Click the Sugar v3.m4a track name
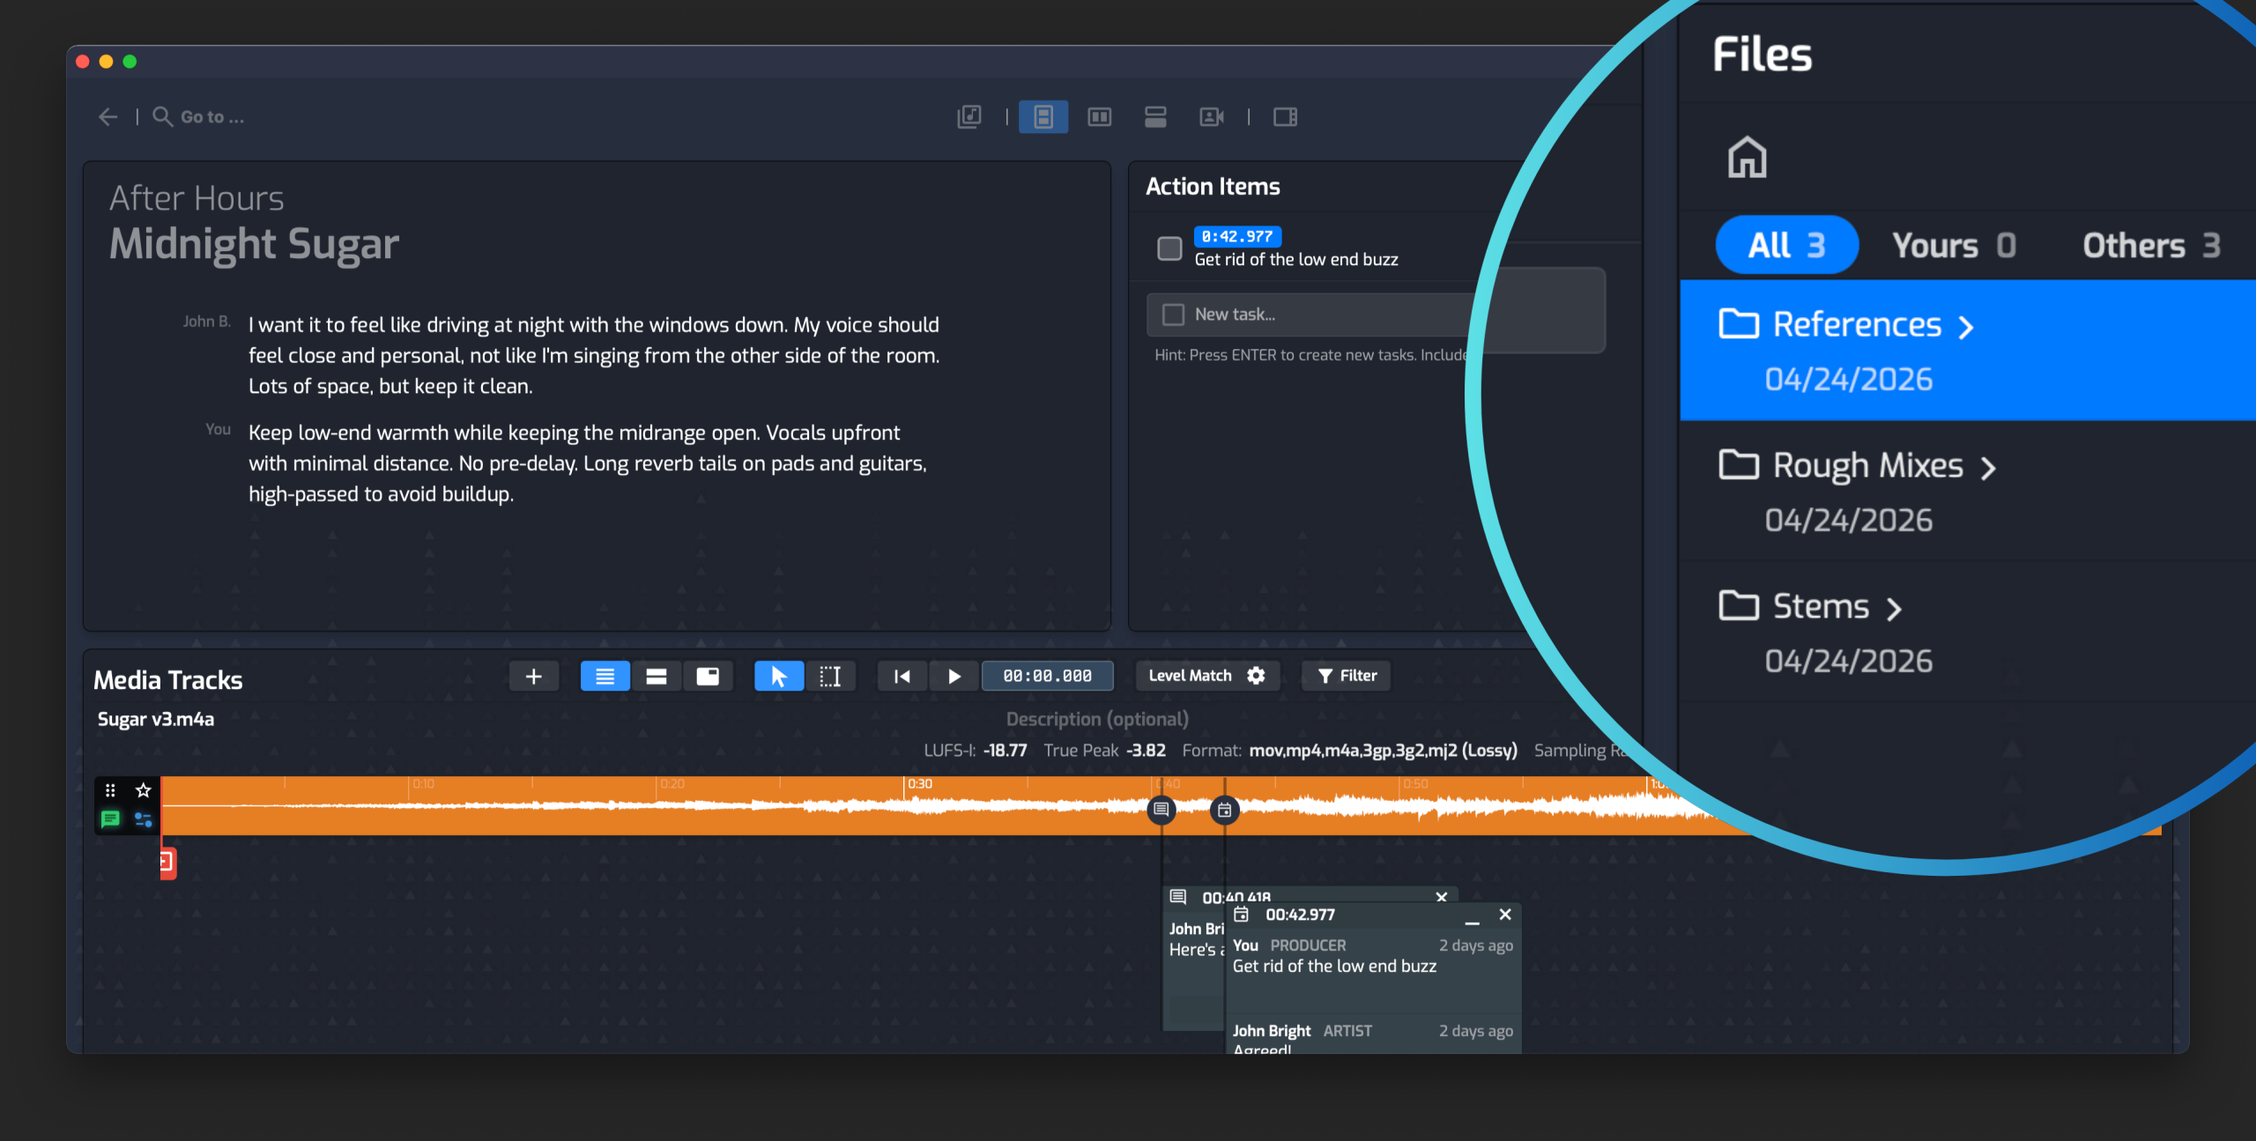Image resolution: width=2256 pixels, height=1141 pixels. point(156,719)
